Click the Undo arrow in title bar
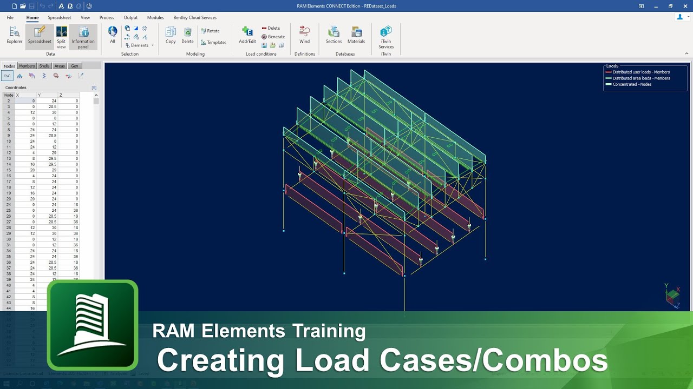Viewport: 693px width, 389px height. (42, 6)
